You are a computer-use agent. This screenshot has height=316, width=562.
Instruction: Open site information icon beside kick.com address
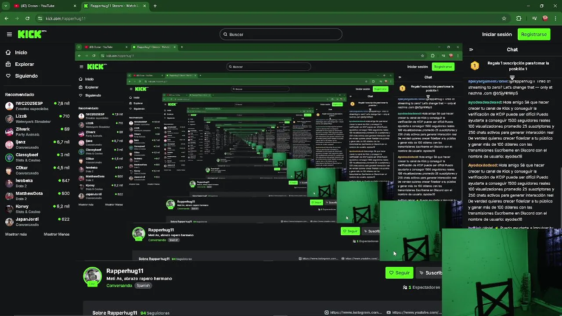click(40, 18)
